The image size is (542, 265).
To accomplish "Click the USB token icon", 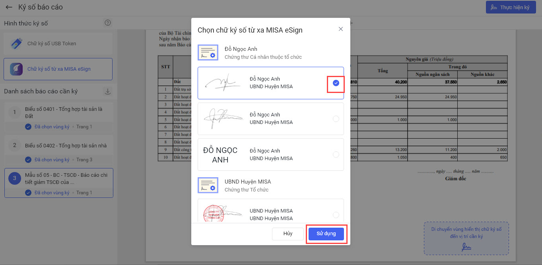I will (16, 44).
